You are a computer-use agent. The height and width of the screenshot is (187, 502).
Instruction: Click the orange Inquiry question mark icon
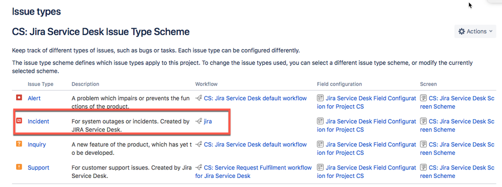[19, 144]
